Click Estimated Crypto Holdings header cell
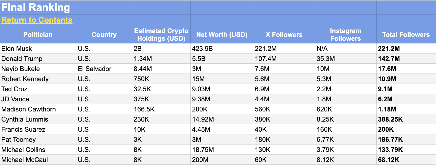 161,35
